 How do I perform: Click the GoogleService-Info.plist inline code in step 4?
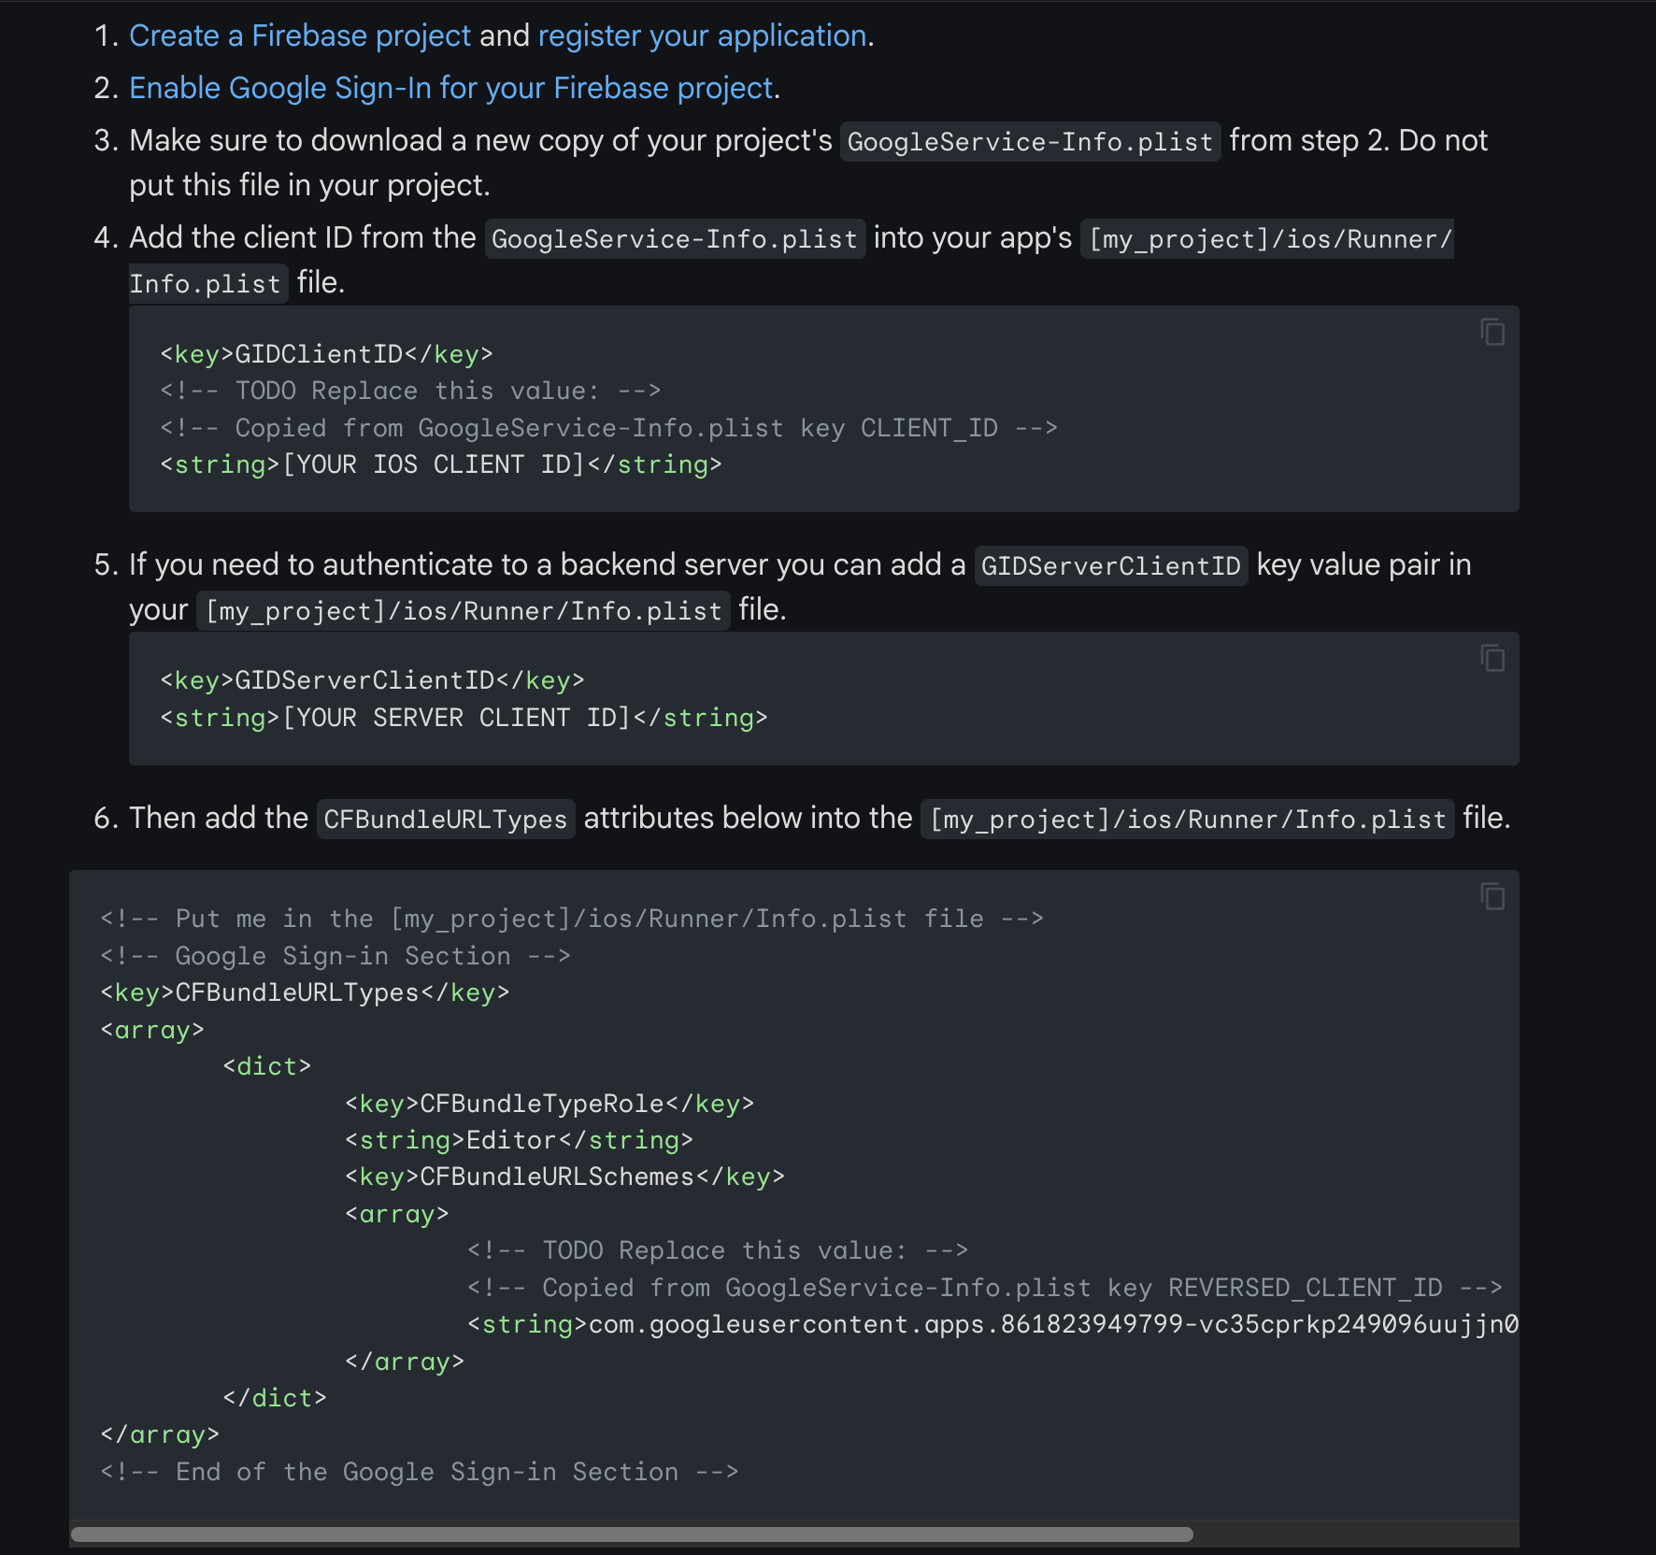[675, 239]
